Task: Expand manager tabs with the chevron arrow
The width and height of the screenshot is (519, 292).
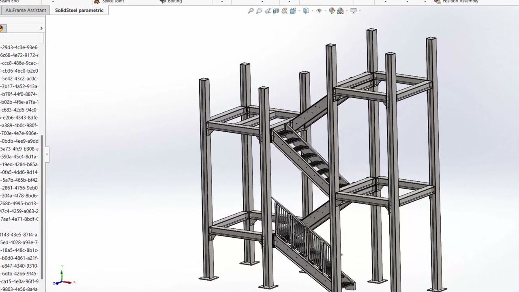Action: (41, 28)
